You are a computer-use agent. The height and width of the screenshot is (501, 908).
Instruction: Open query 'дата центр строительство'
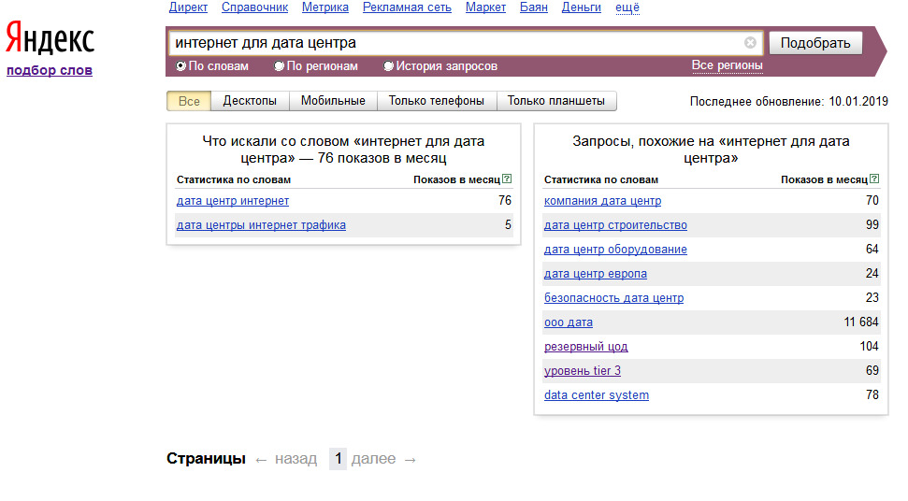point(615,225)
